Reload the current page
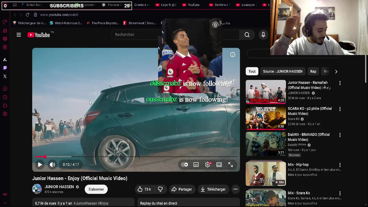Screen dimensions: 368x207 [27, 15]
